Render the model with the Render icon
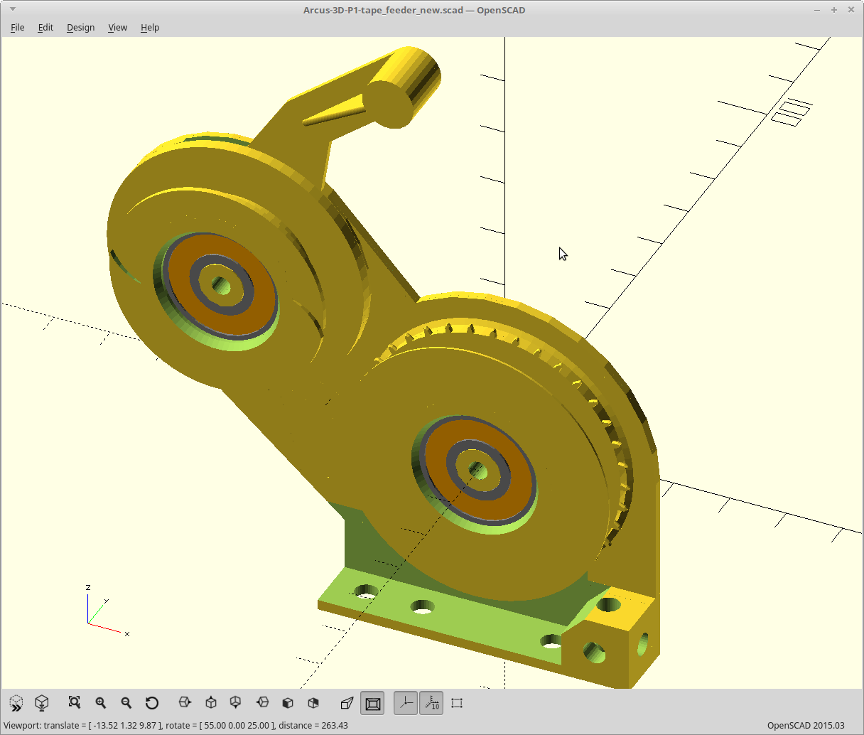 [42, 703]
